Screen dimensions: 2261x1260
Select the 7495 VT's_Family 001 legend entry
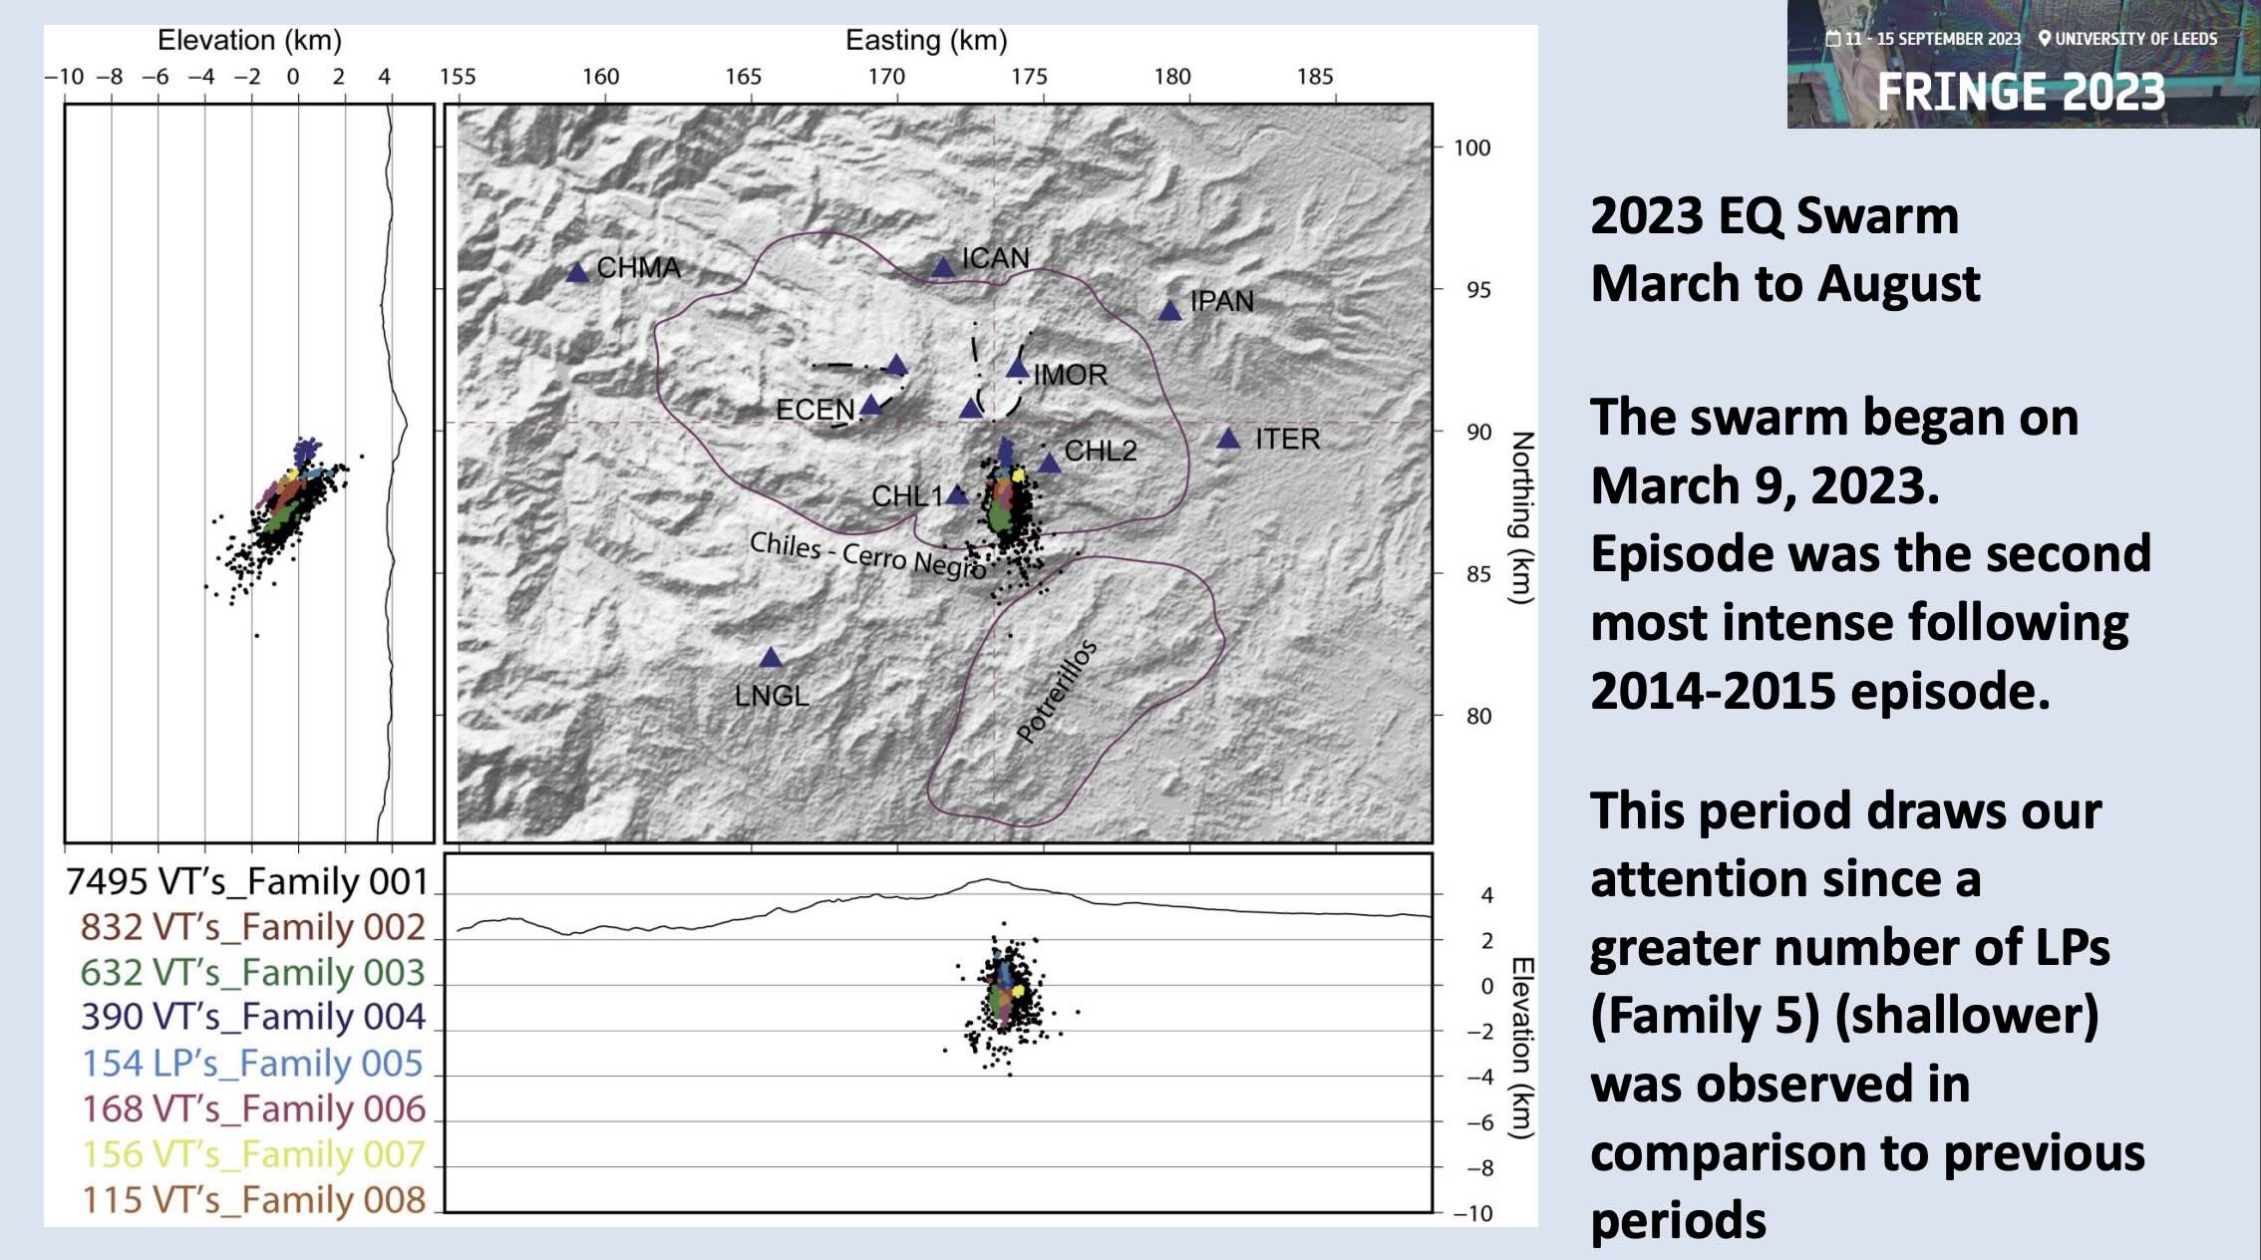click(246, 881)
